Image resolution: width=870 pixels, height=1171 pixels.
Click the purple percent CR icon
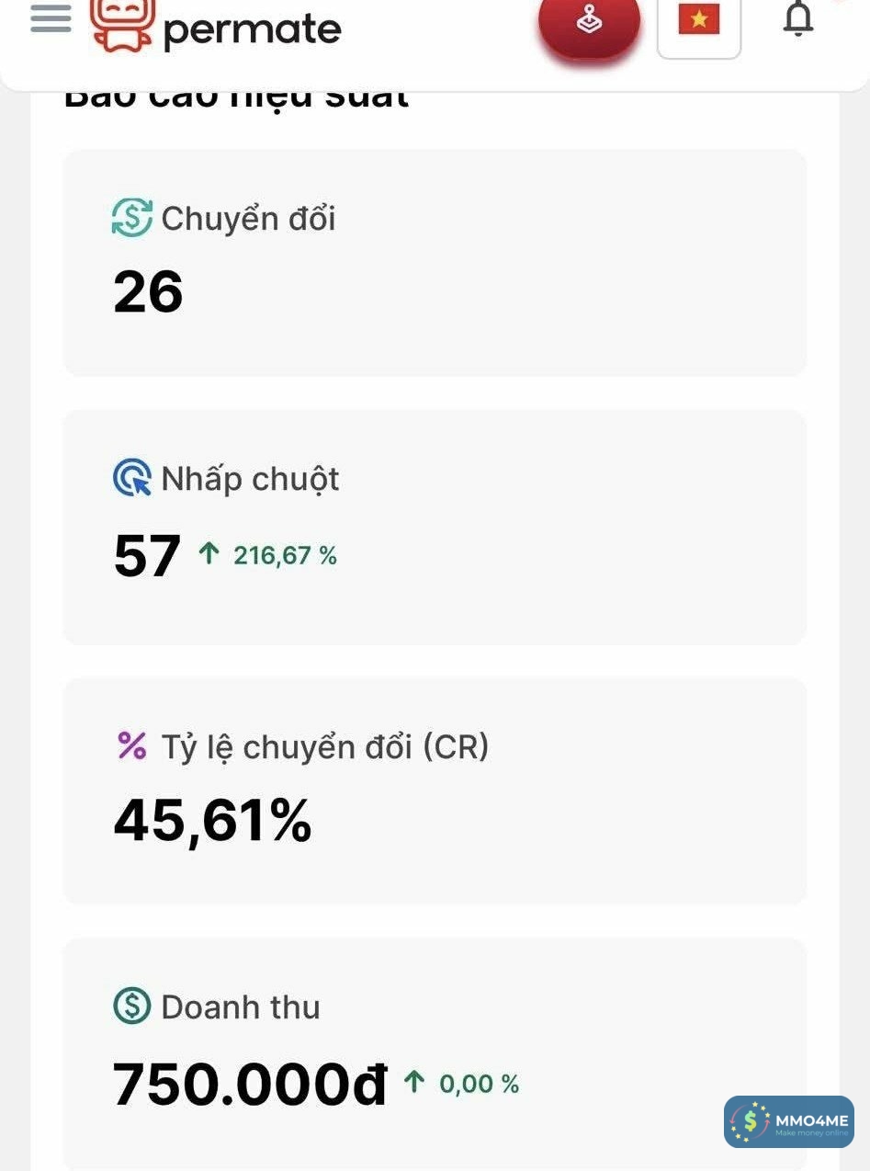[x=132, y=745]
